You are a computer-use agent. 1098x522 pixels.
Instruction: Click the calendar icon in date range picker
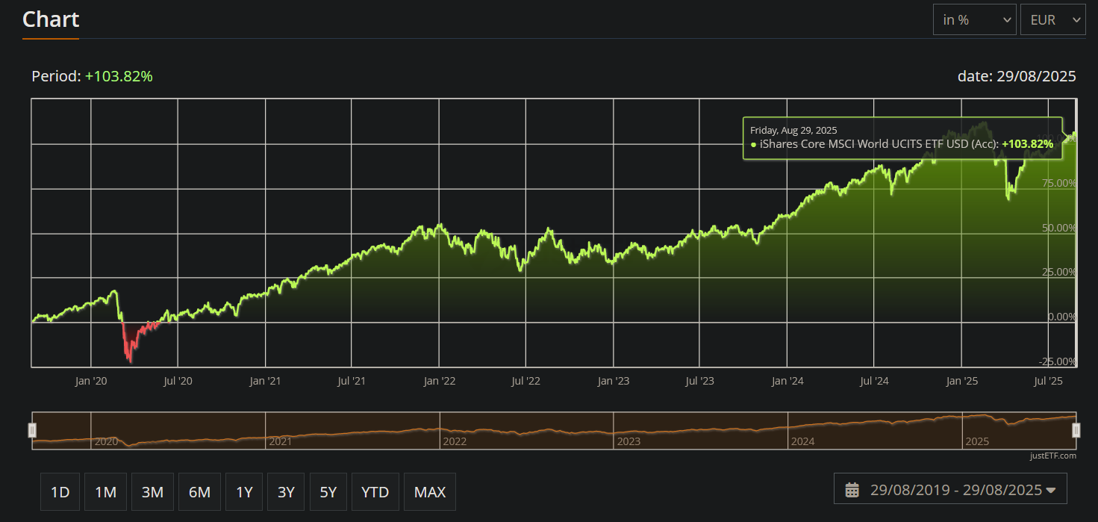[852, 490]
